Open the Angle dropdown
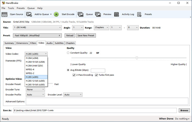This screenshot has height=122, width=192. point(78,28)
